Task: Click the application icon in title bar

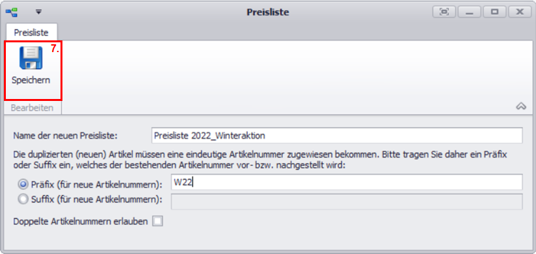Action: [x=11, y=12]
